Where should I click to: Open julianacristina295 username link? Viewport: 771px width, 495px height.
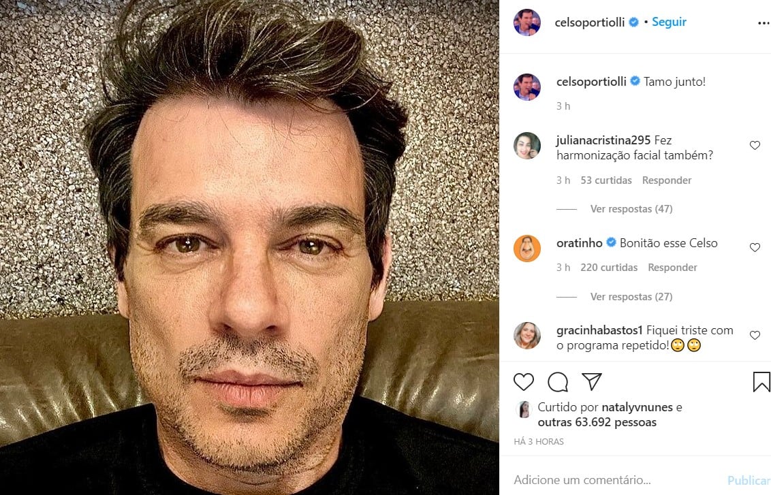603,140
